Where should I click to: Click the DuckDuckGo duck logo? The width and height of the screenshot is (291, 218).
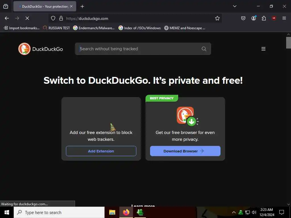pos(24,49)
